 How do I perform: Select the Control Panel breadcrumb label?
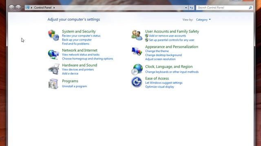[43, 8]
